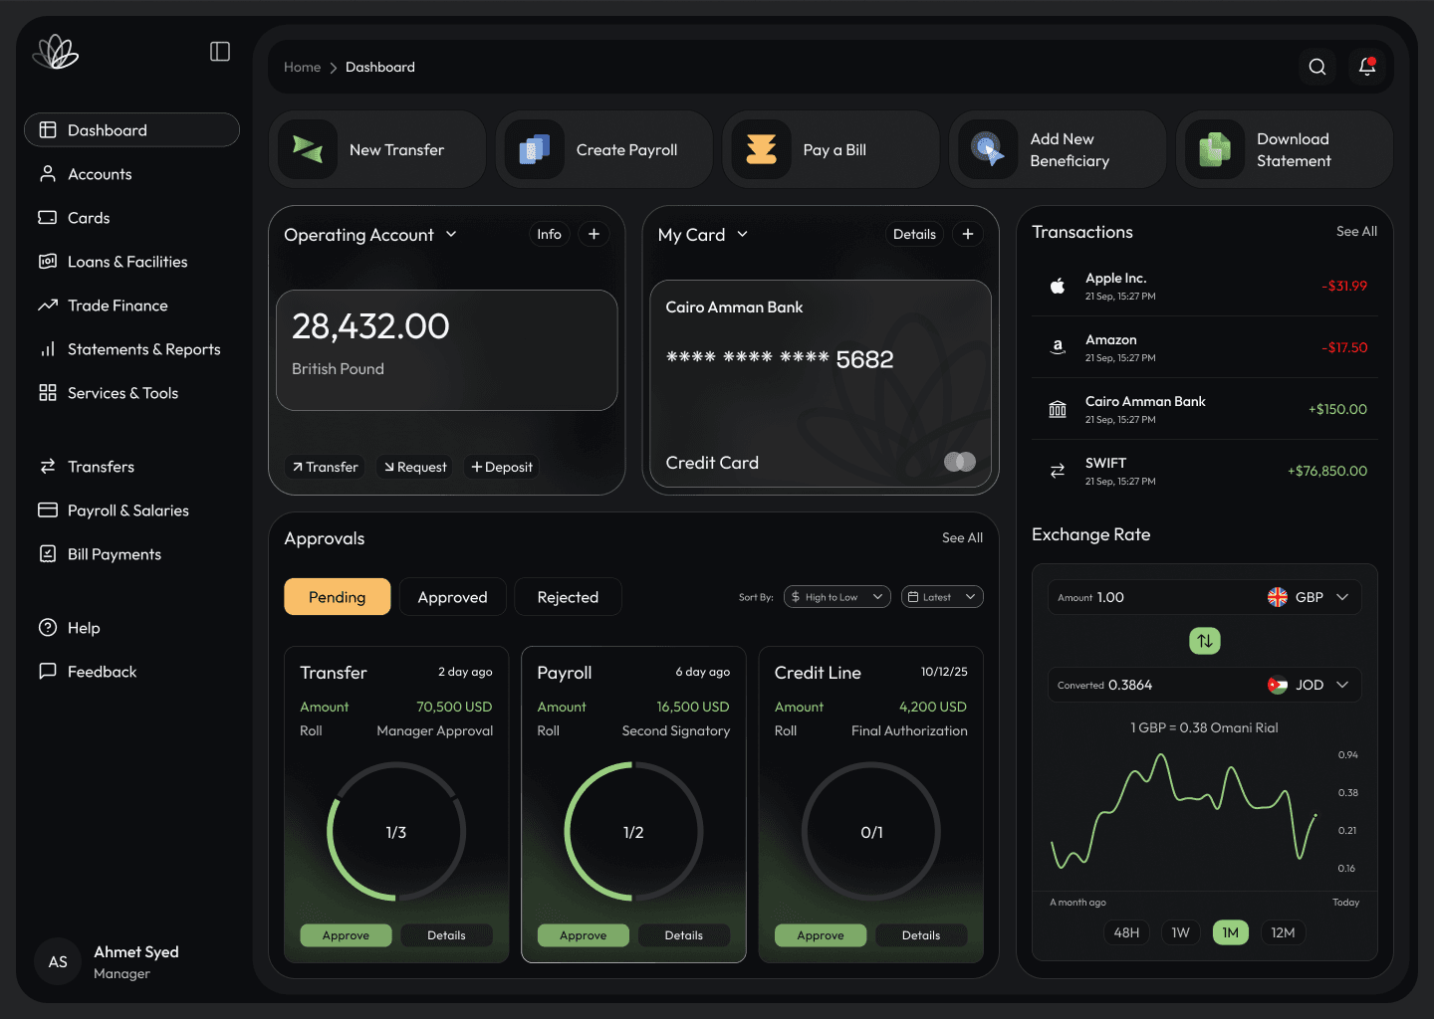Switch to the Approved approvals tab

[452, 596]
